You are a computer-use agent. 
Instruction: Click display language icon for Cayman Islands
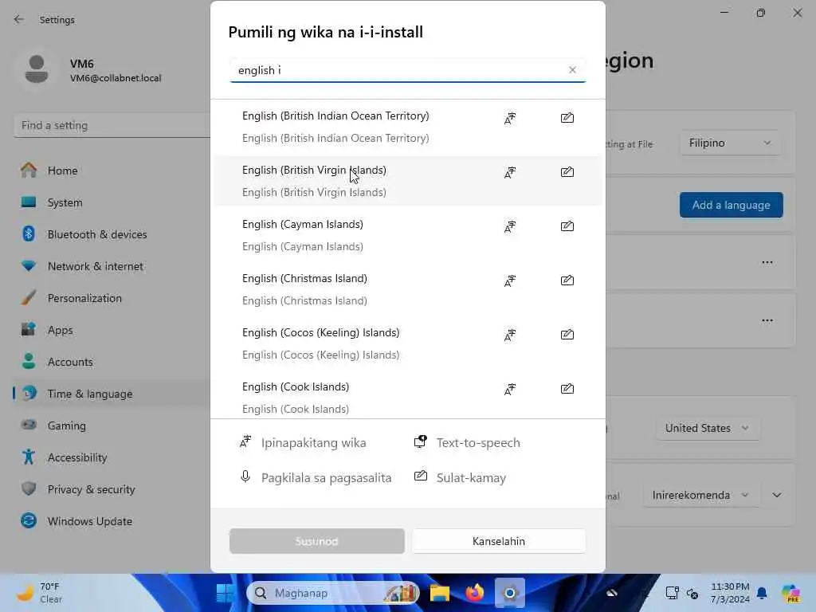[x=509, y=226]
